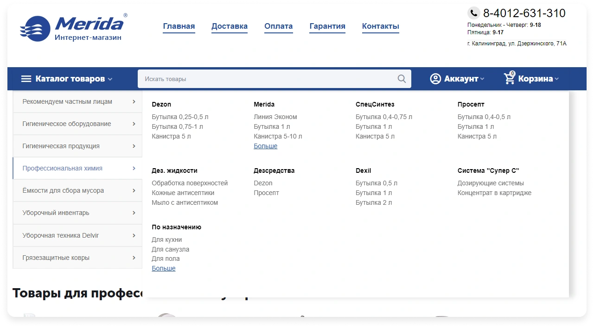Select Бутылка 0,4-0,5 л under Просепт
This screenshot has width=594, height=328.
484,117
